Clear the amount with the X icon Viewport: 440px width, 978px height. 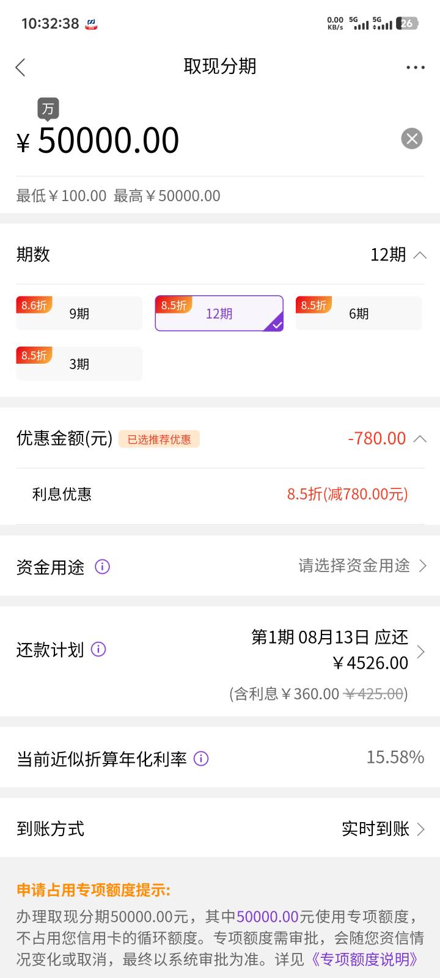(412, 139)
